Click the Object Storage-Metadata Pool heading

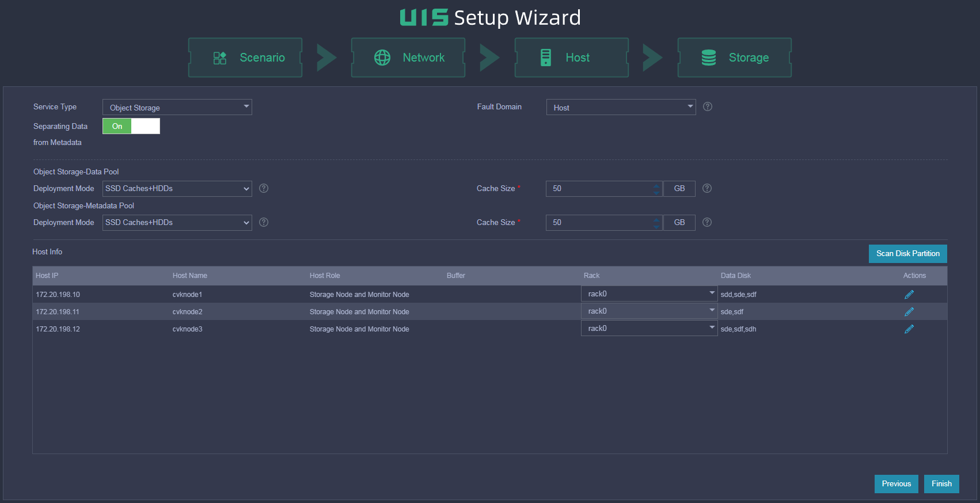point(83,206)
